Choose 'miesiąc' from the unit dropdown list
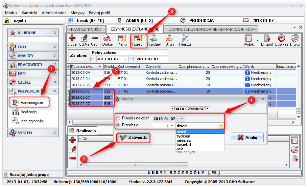Screen dimensions: 307x187 coord(184,140)
